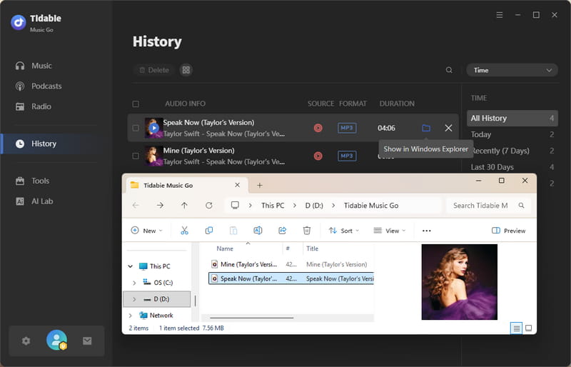Open the Time sort dropdown

click(512, 70)
